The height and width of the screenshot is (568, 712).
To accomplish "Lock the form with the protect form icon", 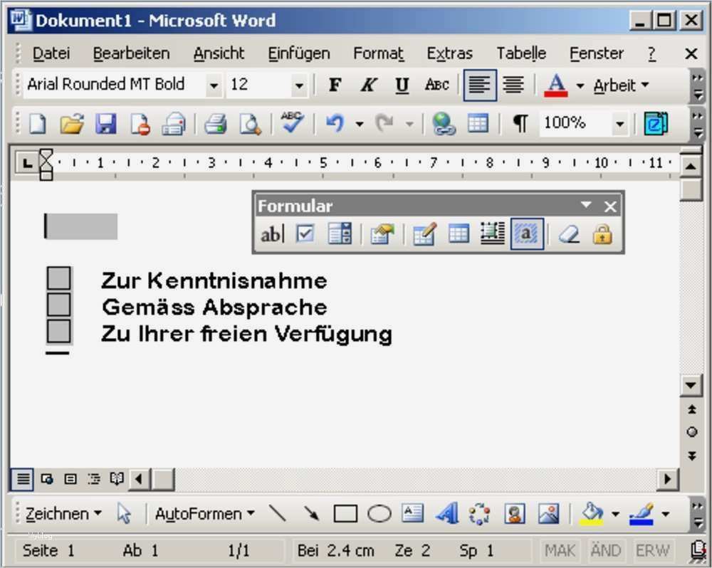I will click(x=602, y=233).
